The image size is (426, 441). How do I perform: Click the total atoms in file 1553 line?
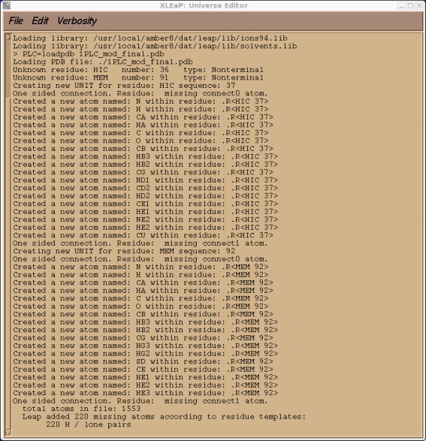coord(81,409)
